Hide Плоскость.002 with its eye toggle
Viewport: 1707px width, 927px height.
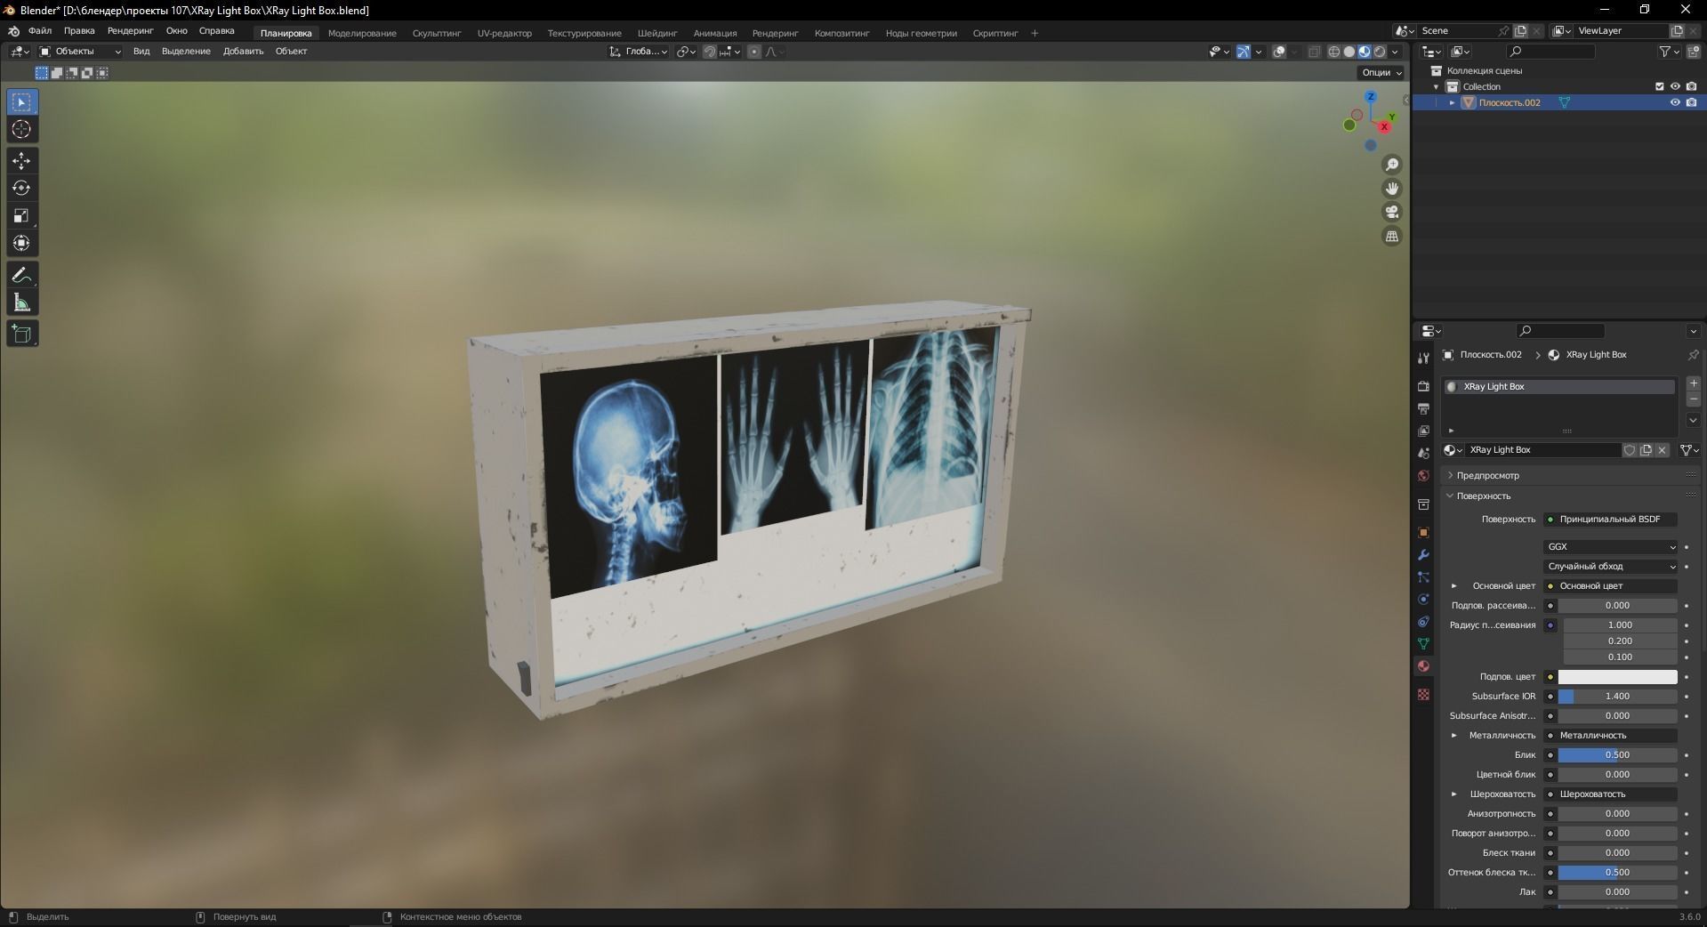[1676, 102]
